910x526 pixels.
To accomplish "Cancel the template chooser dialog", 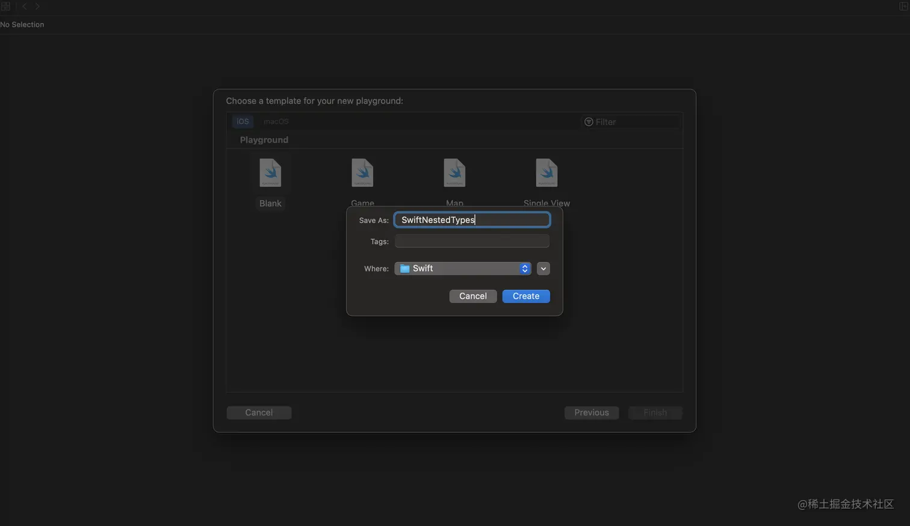I will (259, 412).
